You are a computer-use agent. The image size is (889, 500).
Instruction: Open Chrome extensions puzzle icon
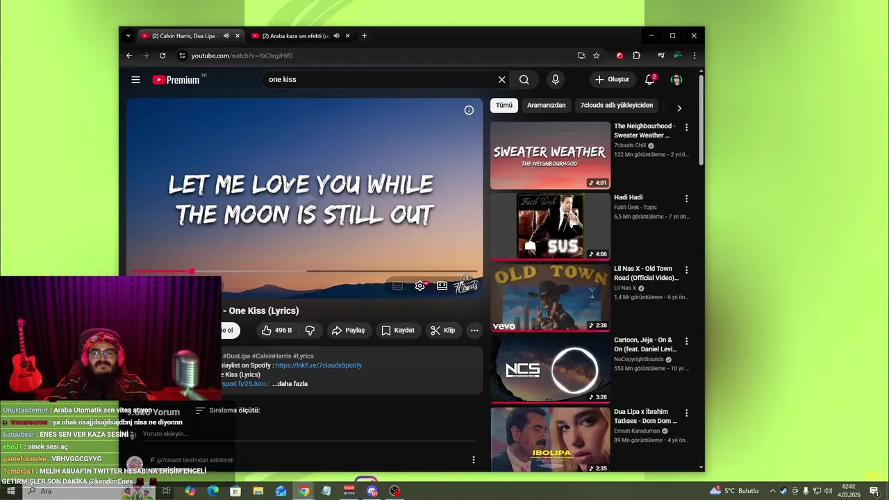point(636,56)
